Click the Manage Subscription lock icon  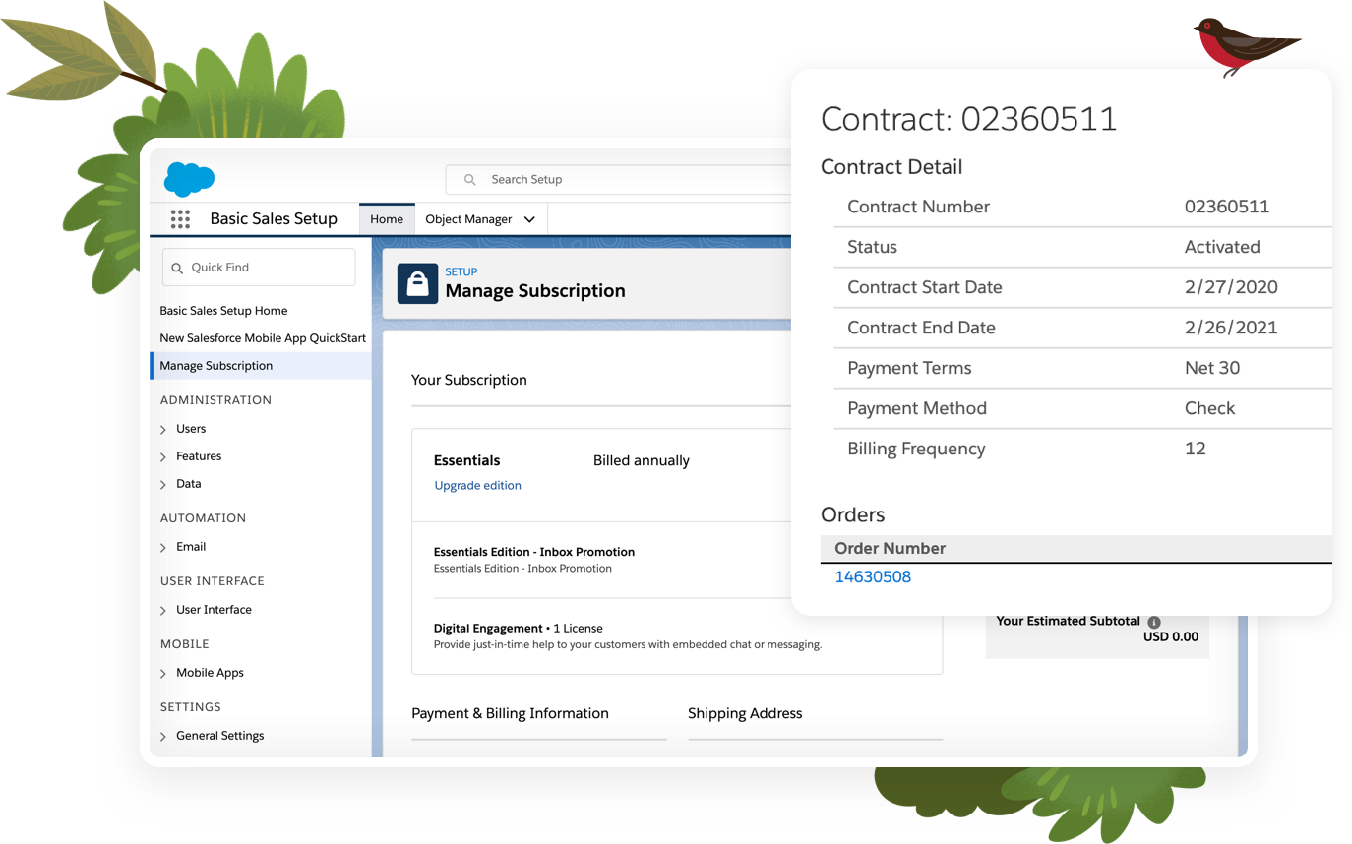coord(417,284)
